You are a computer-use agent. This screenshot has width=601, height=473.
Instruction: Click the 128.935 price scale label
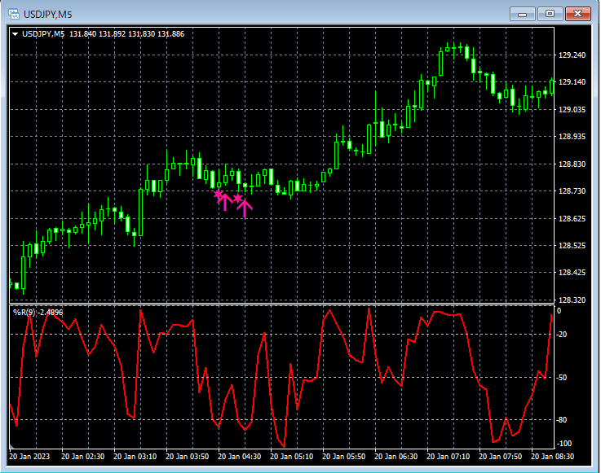(x=572, y=137)
